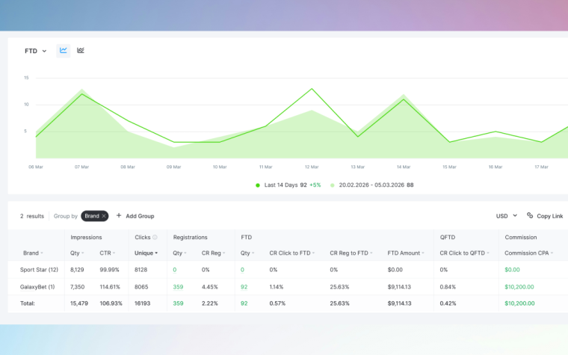Click the 14 Mar chart axis label
Screen dimensions: 568x355
404,167
